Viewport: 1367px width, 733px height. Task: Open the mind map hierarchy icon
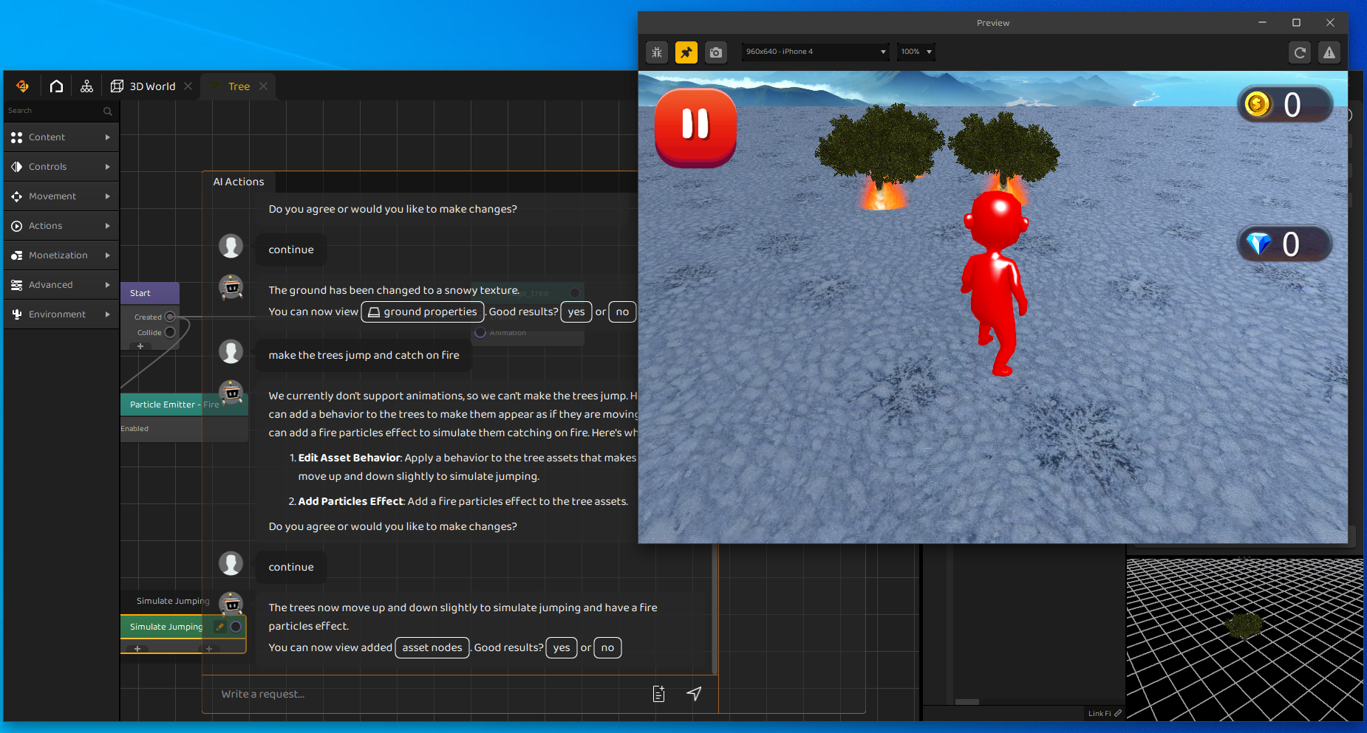coord(86,86)
